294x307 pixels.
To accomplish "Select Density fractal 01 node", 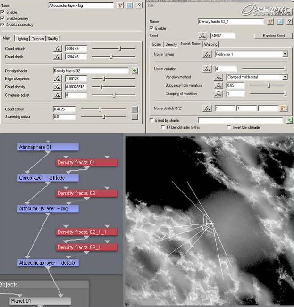I will click(86, 163).
